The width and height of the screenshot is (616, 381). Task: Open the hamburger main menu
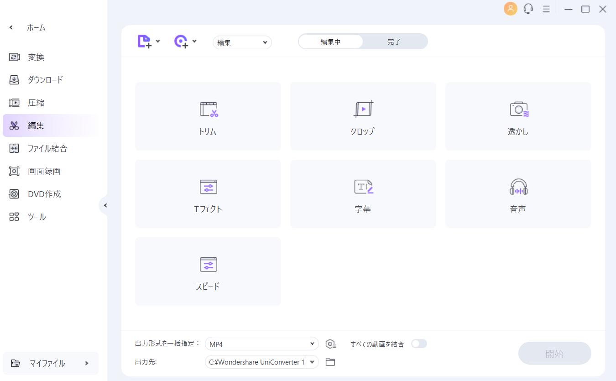pos(546,9)
